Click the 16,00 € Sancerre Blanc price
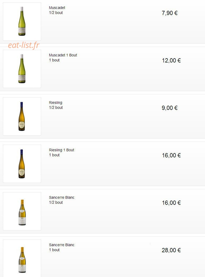 coord(171,203)
